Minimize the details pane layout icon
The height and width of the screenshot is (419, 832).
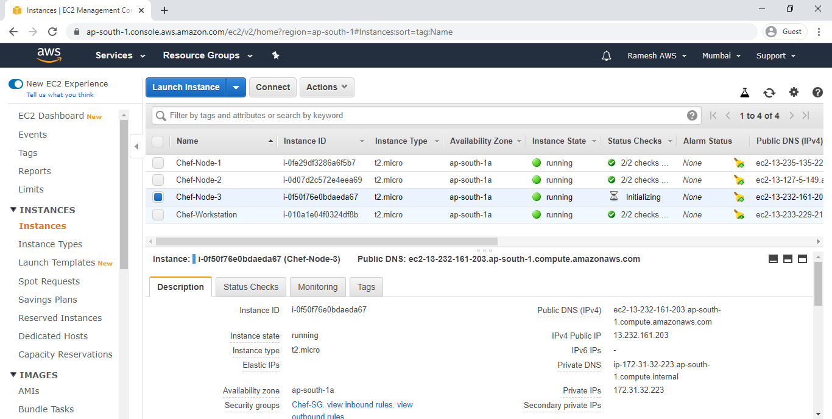[773, 259]
